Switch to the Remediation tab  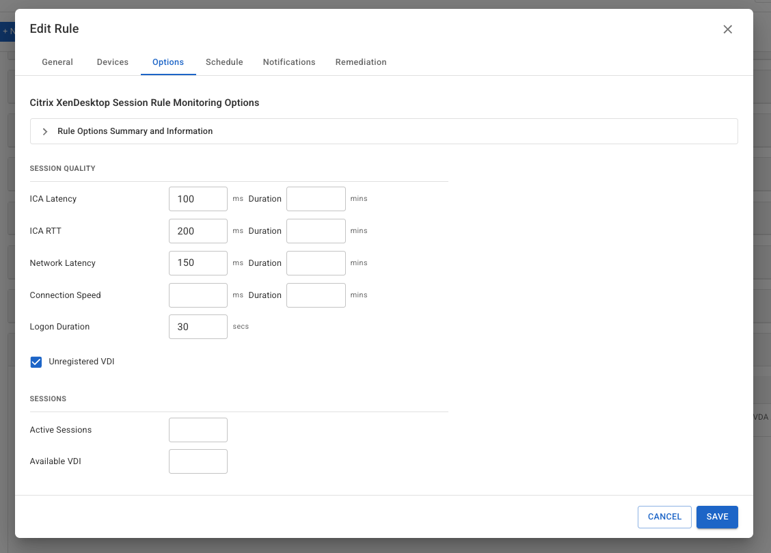(361, 62)
